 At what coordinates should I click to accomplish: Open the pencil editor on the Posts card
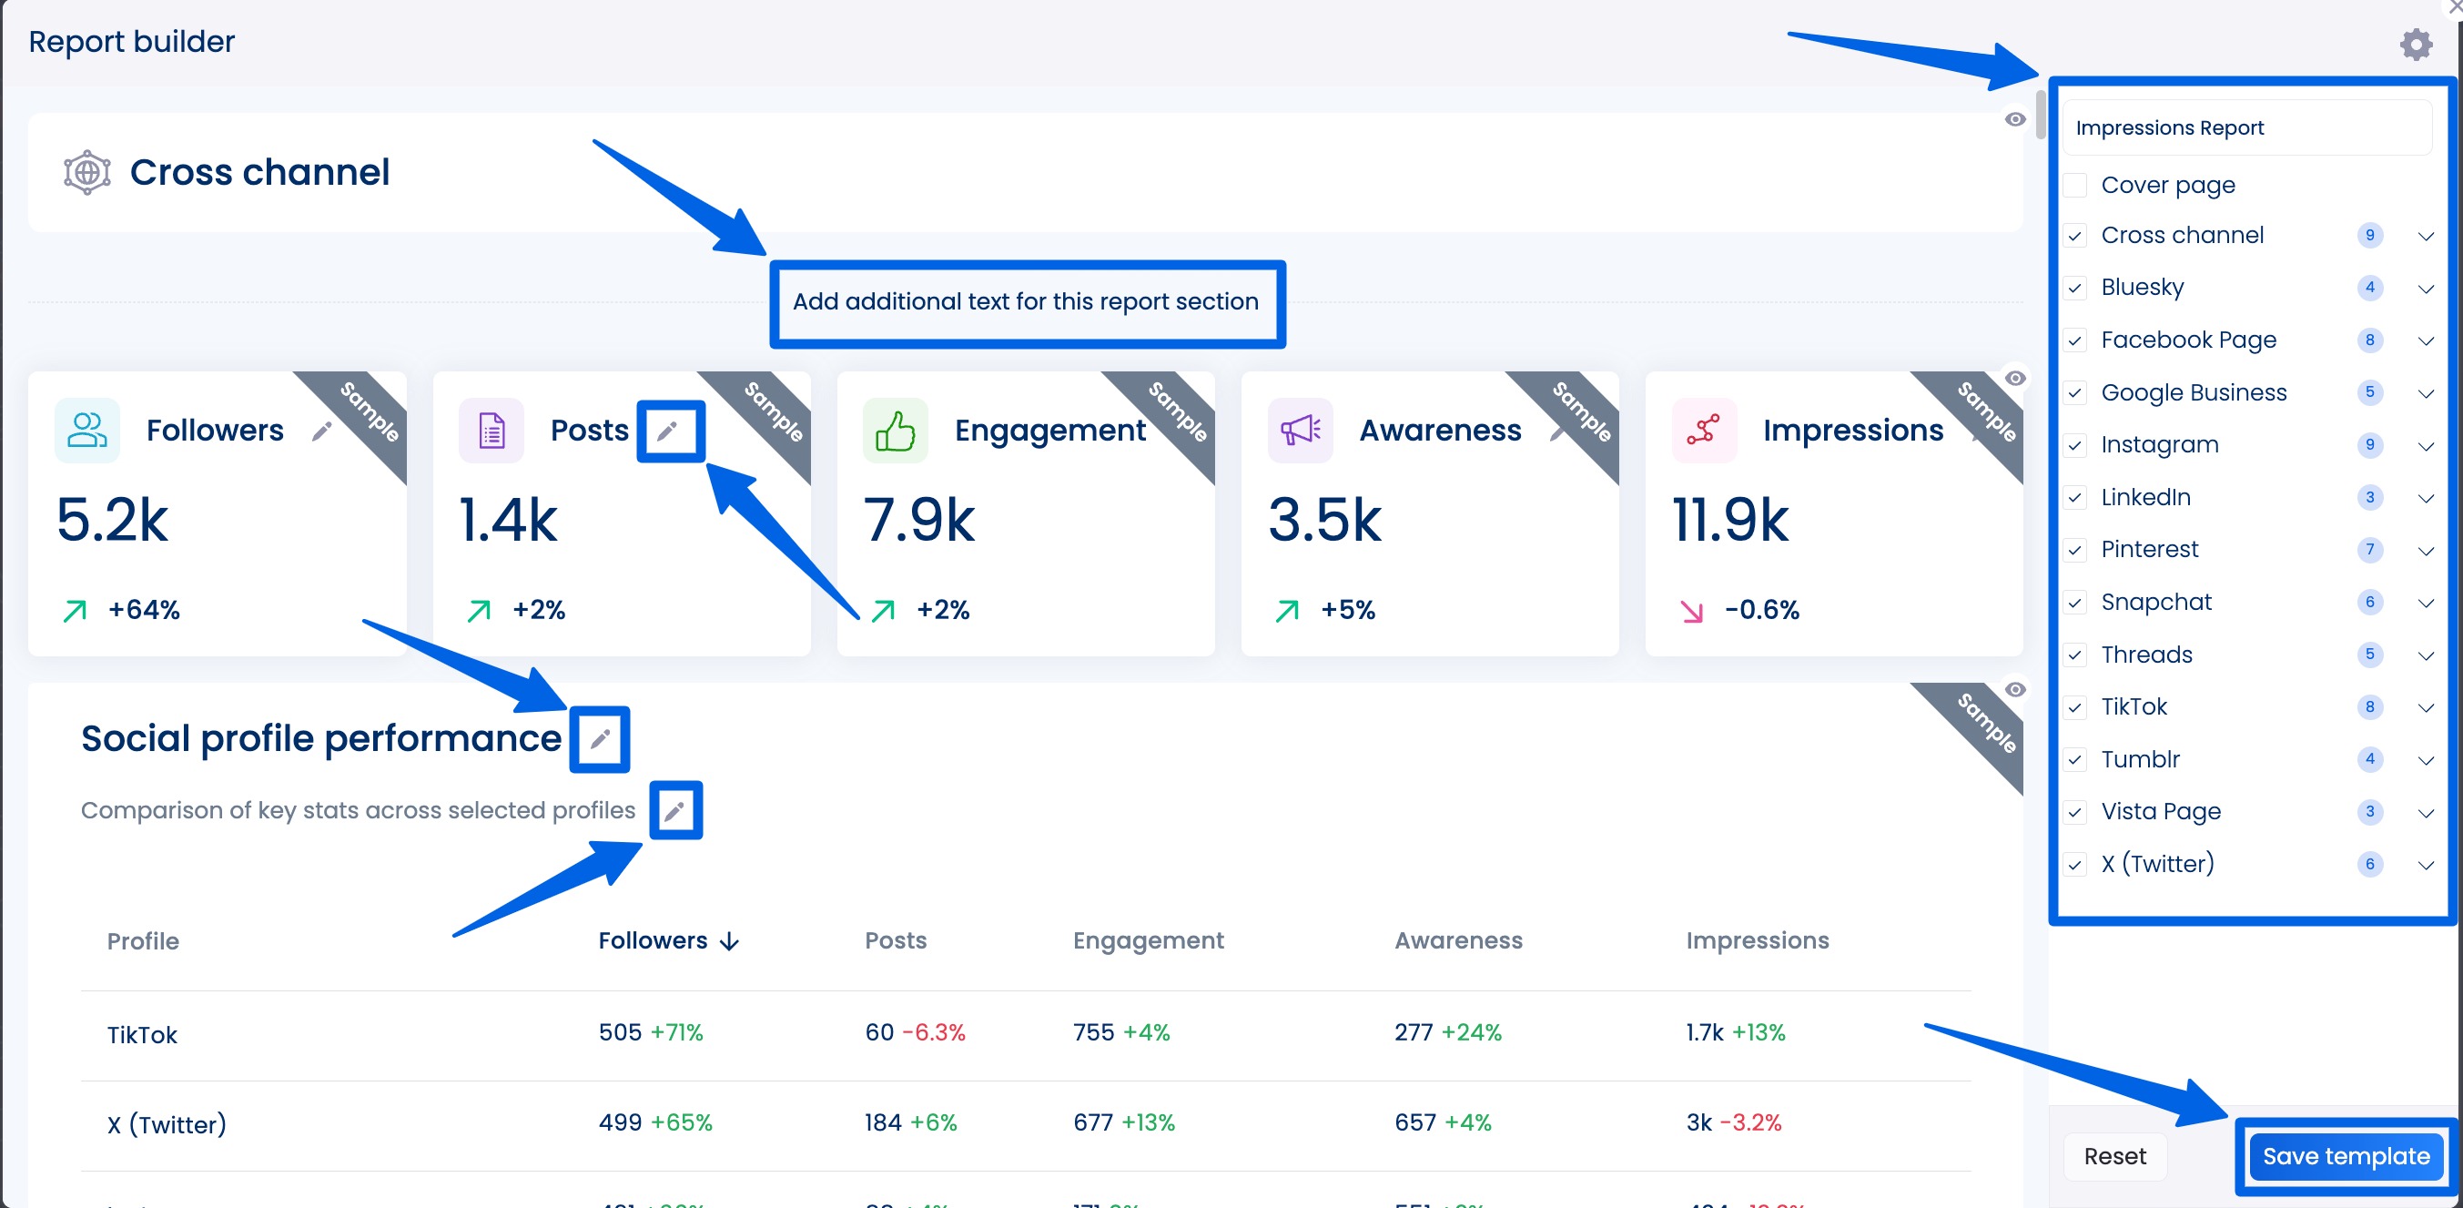669,431
